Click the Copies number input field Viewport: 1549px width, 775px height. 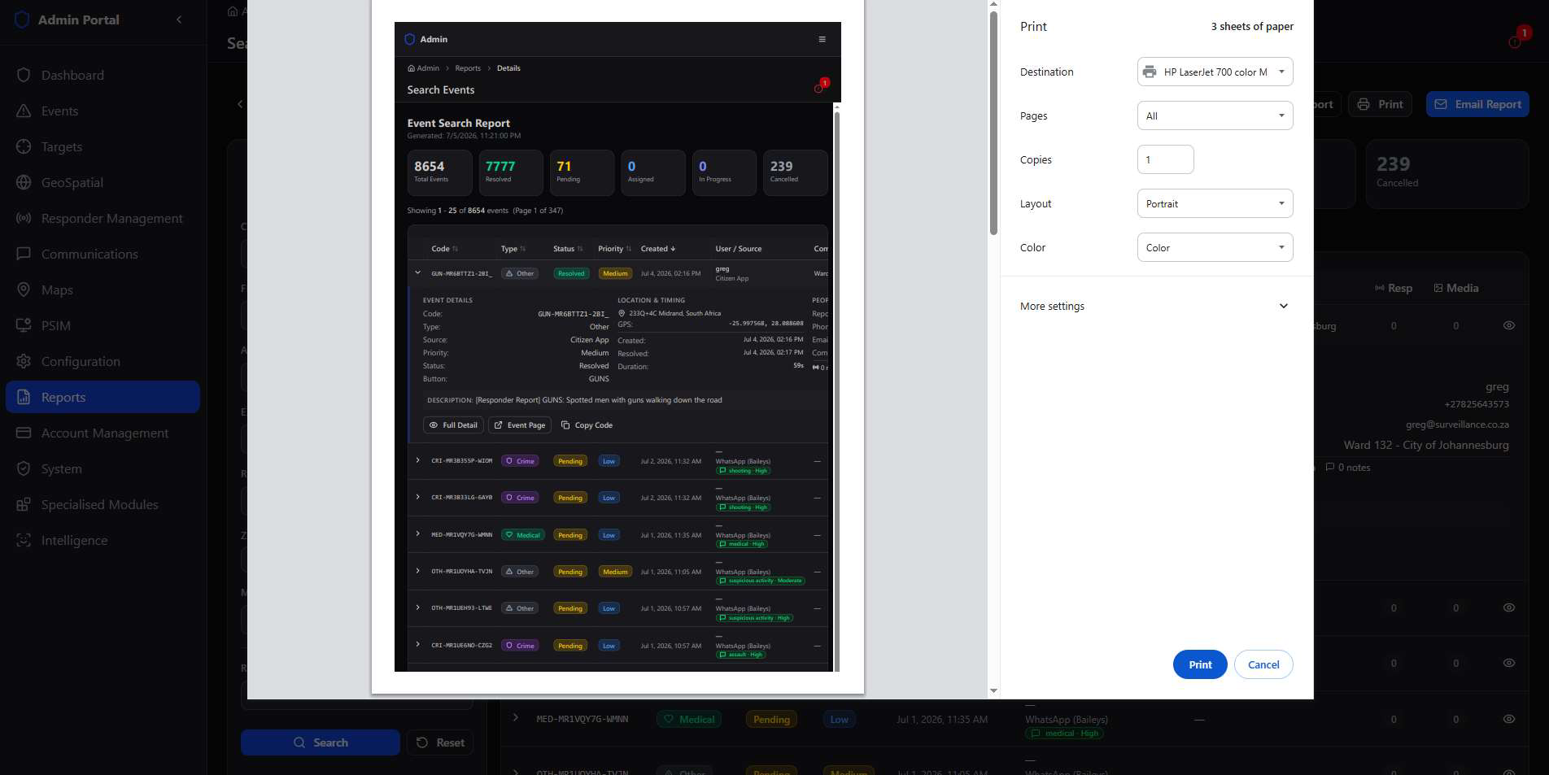tap(1165, 159)
